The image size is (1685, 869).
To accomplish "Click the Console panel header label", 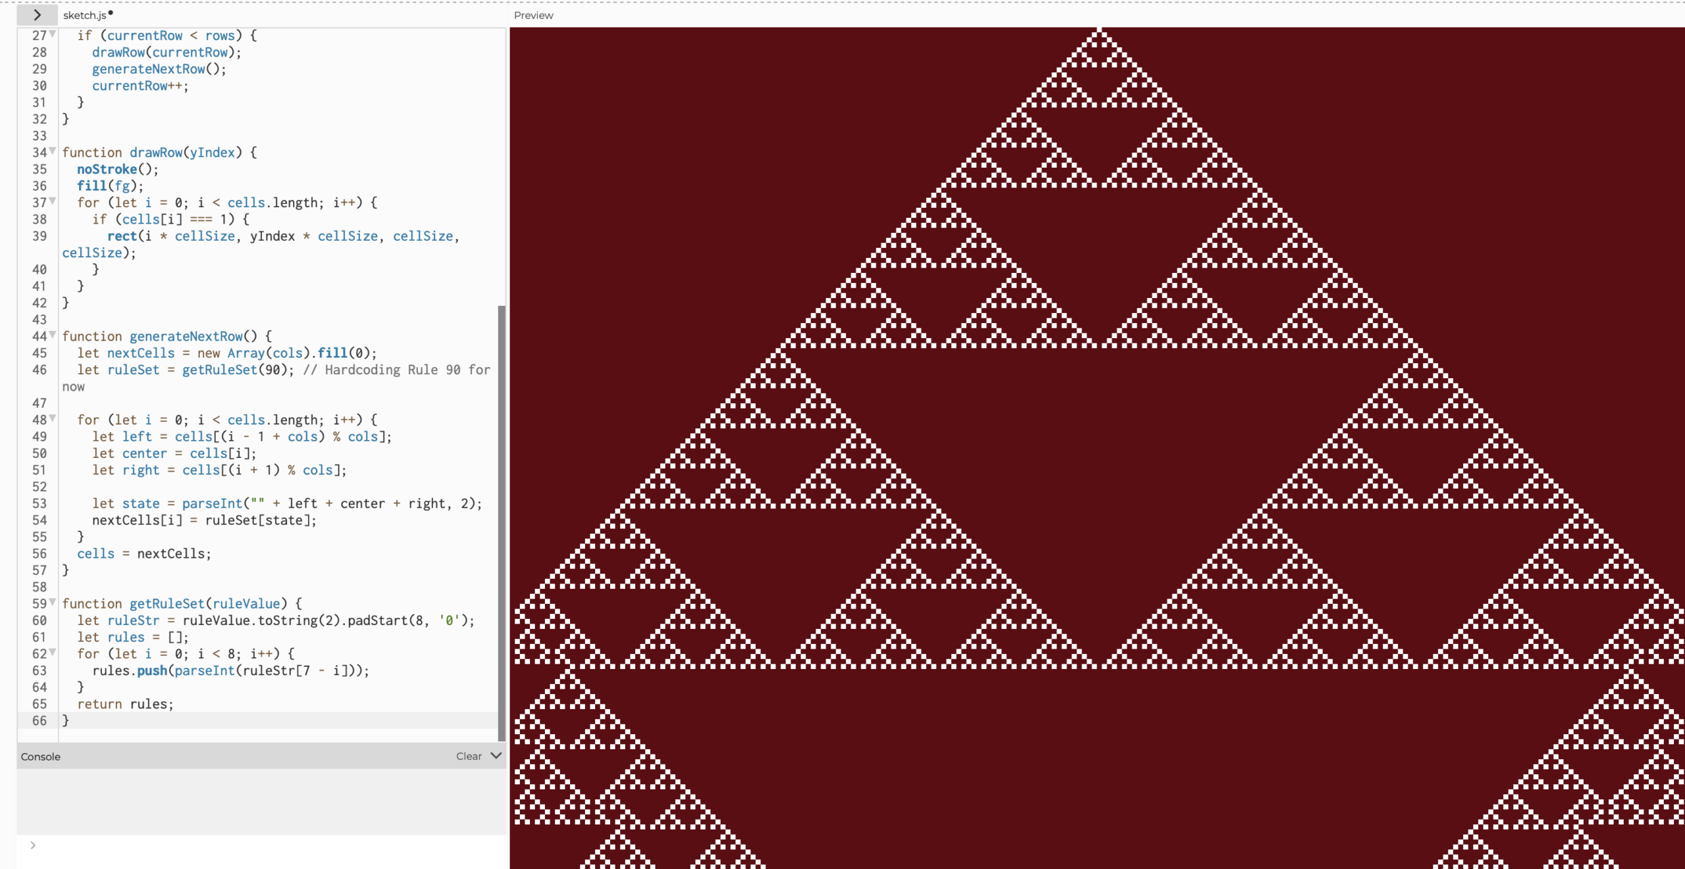I will tap(41, 757).
